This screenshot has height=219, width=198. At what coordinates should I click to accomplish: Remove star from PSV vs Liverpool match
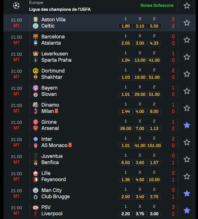pos(187,210)
